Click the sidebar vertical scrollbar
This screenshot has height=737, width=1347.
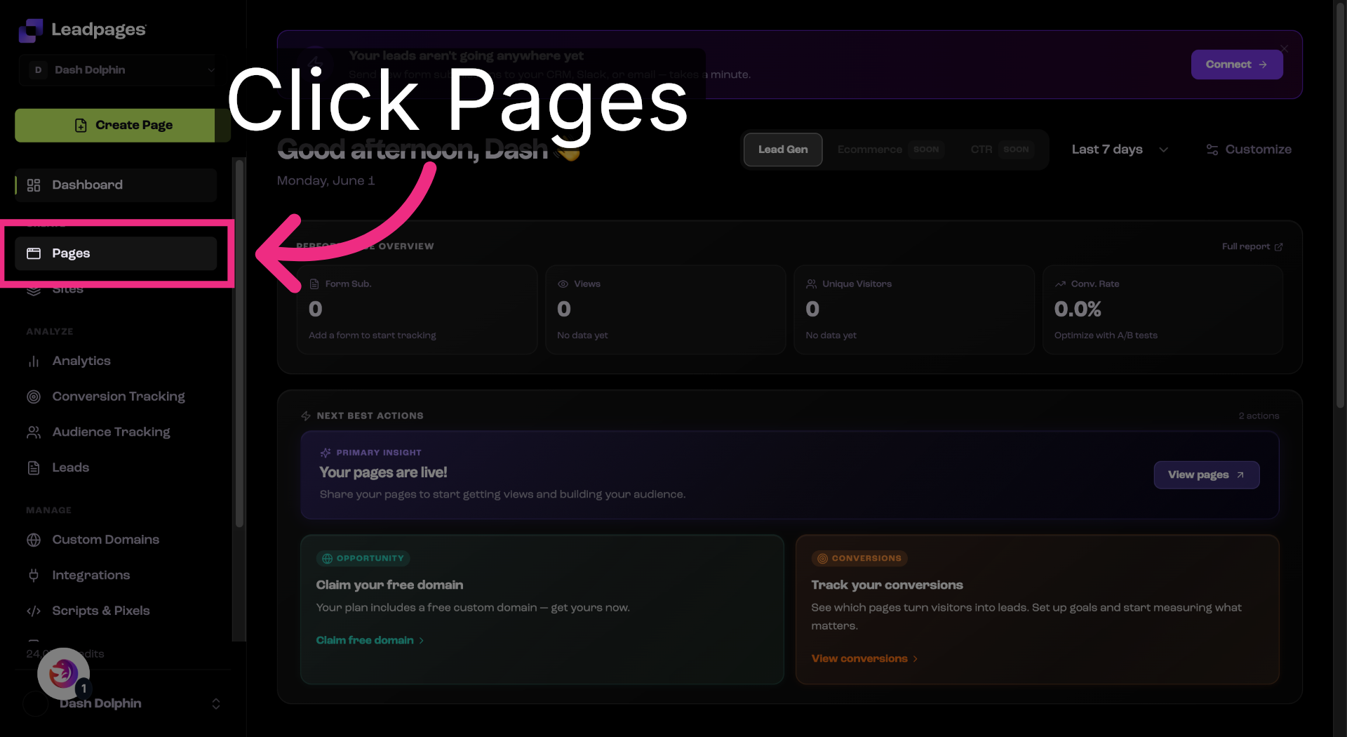pyautogui.click(x=239, y=343)
